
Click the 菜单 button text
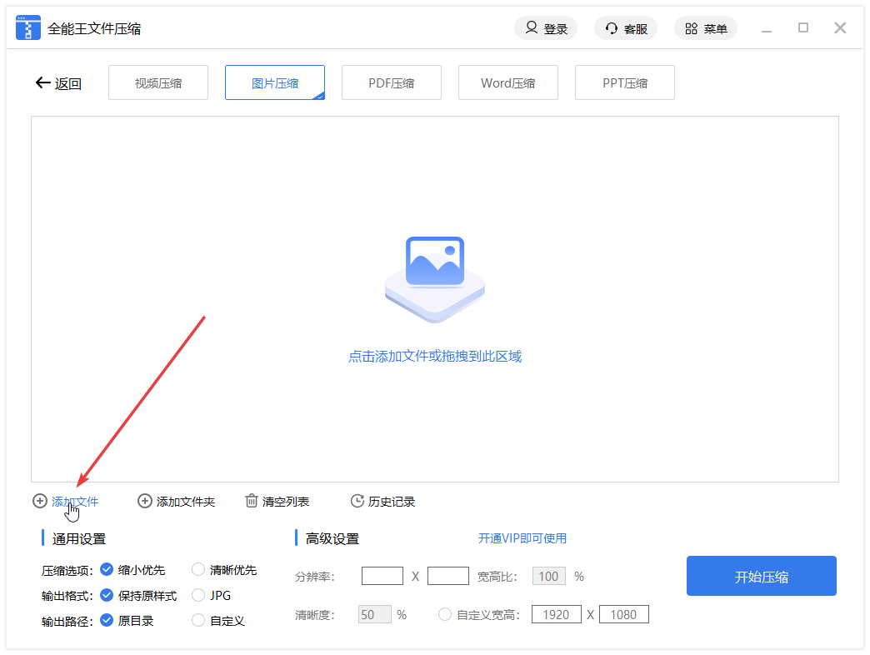[716, 29]
